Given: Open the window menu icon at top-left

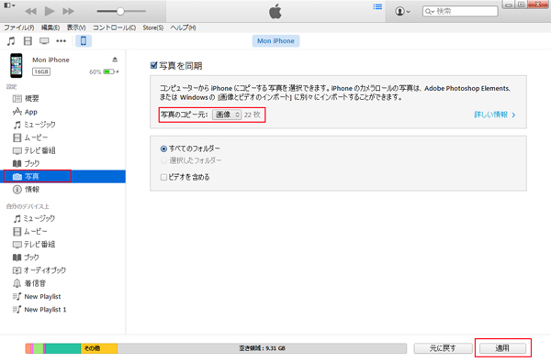Looking at the screenshot, I should [9, 5].
